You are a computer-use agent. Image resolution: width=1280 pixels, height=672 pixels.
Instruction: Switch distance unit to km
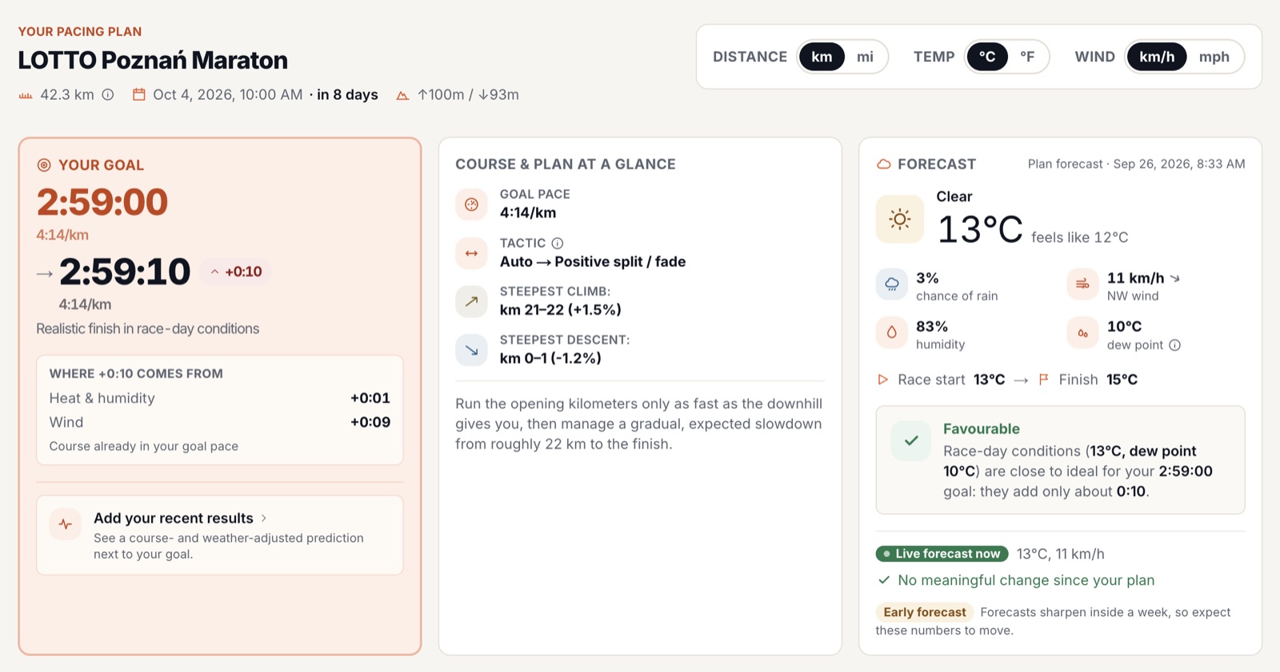[822, 57]
